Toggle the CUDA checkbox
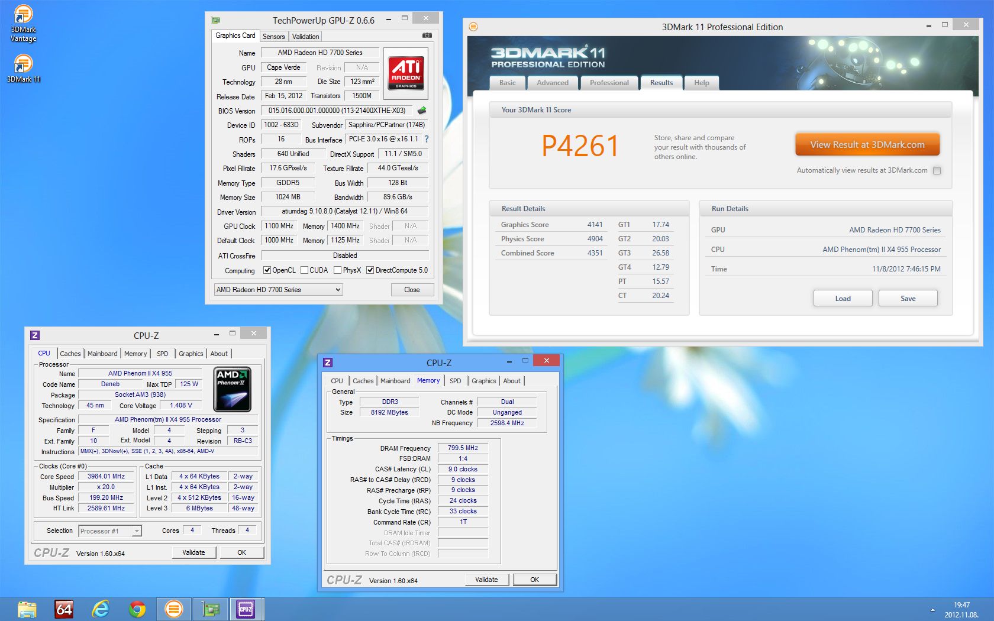The image size is (994, 621). coord(304,270)
